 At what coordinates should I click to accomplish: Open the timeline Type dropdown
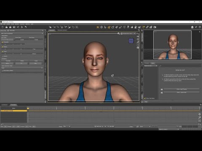point(66,126)
